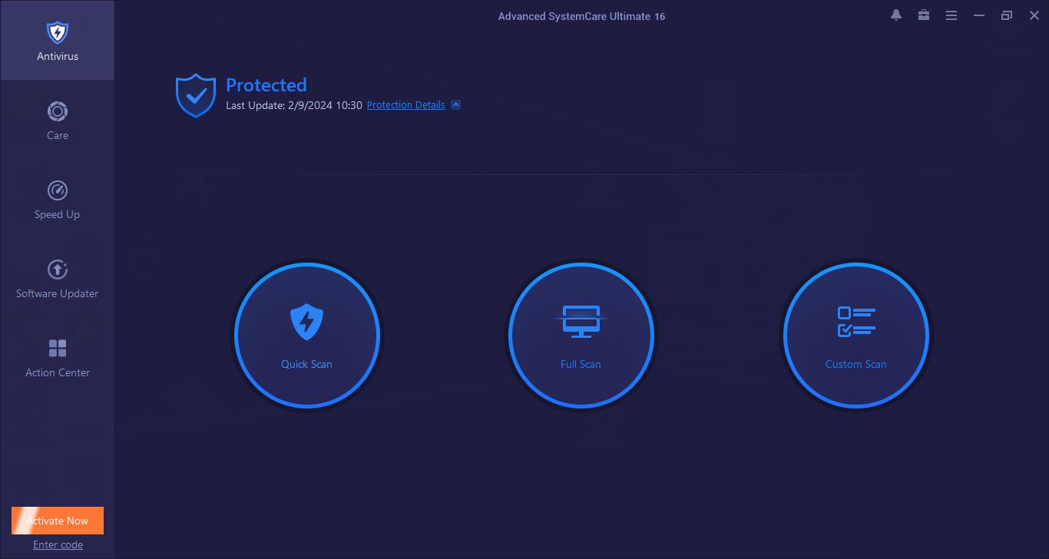1049x559 pixels.
Task: Open notifications bell in title bar
Action: point(896,15)
